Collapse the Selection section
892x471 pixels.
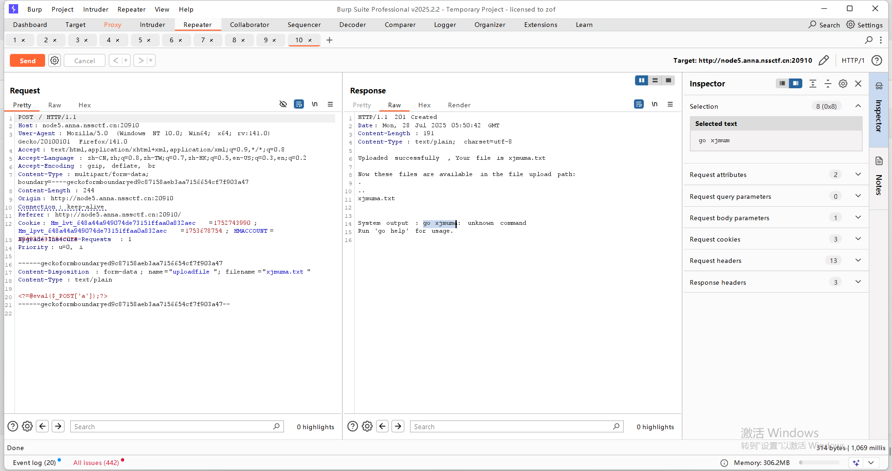pyautogui.click(x=858, y=106)
